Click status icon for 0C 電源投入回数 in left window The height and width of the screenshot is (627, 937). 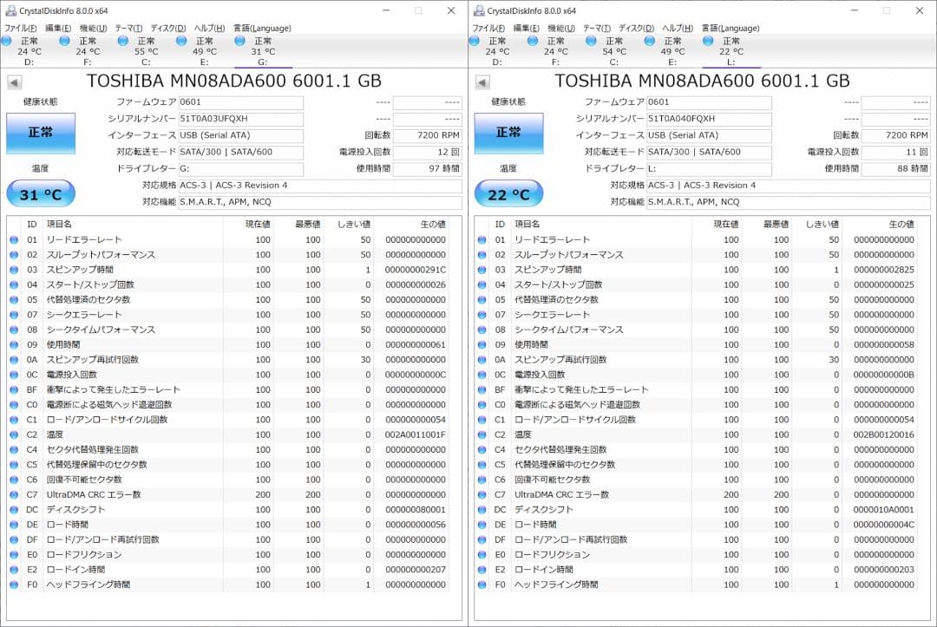(14, 375)
